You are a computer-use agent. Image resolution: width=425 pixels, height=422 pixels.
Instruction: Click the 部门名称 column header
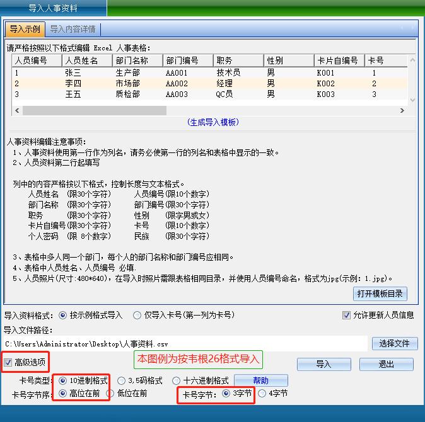(x=137, y=60)
